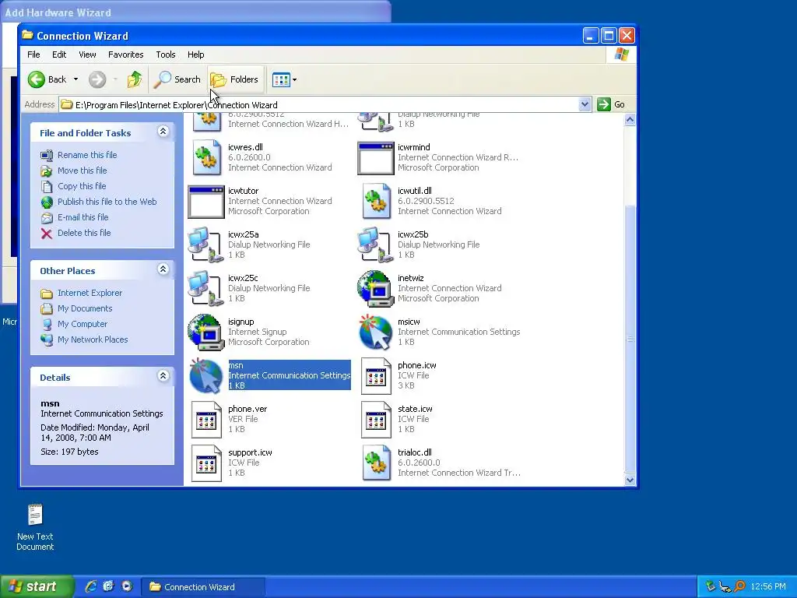
Task: Select the isignup application icon
Action: pyautogui.click(x=205, y=332)
